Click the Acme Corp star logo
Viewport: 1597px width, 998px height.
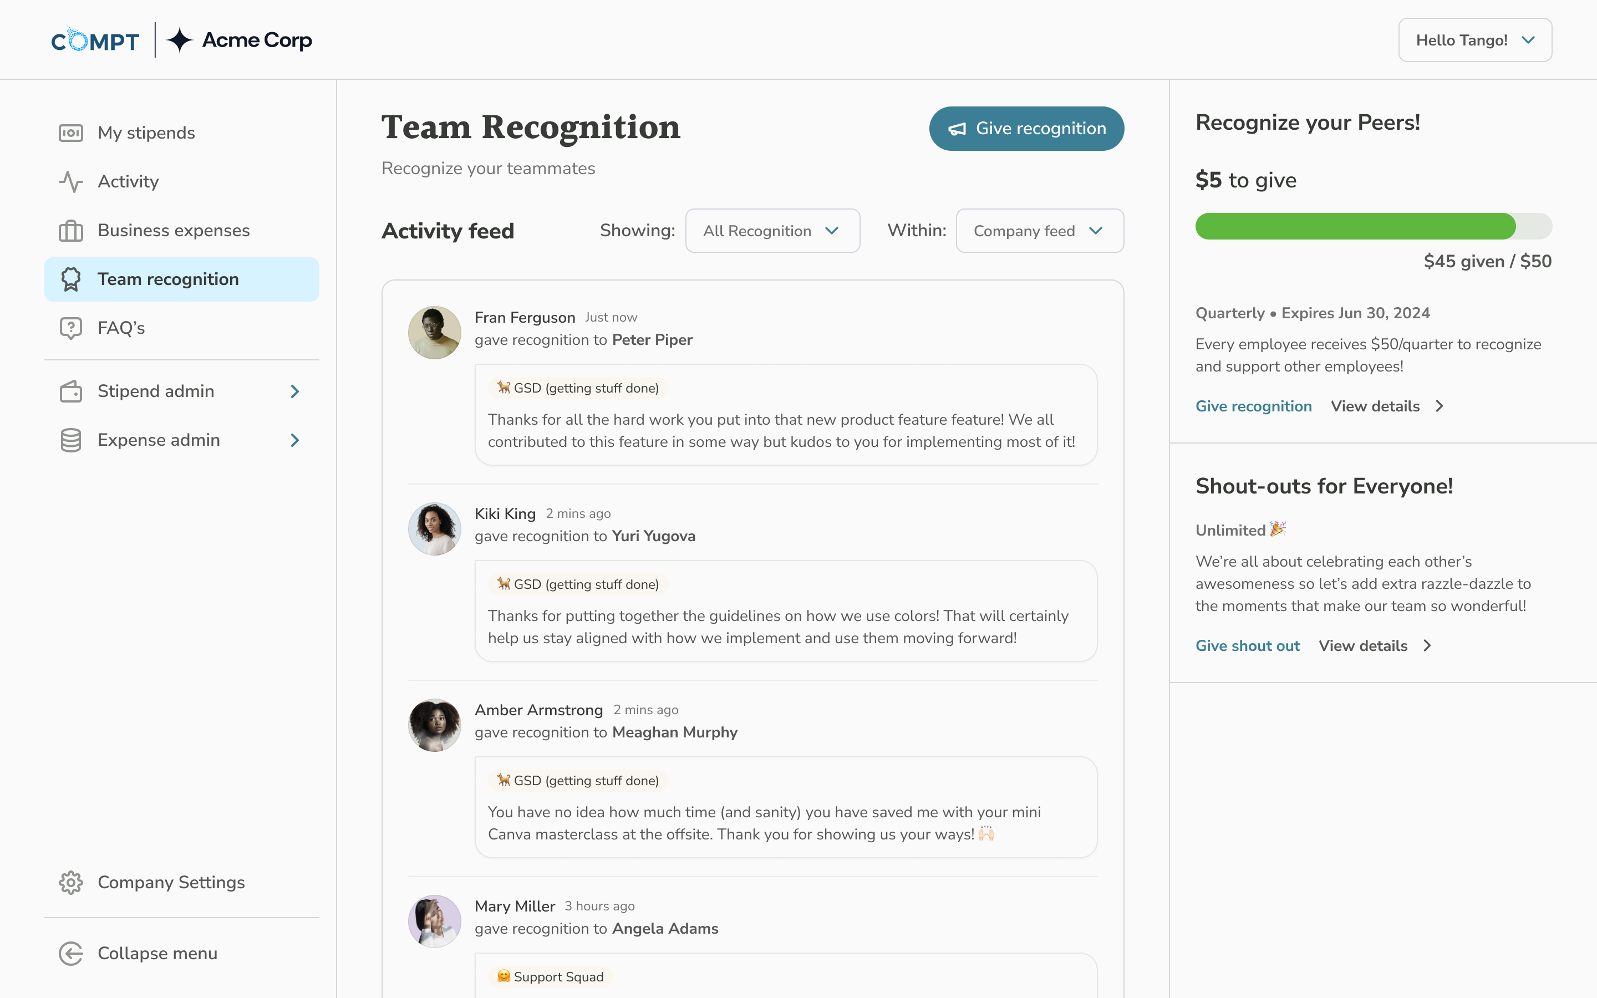click(179, 40)
